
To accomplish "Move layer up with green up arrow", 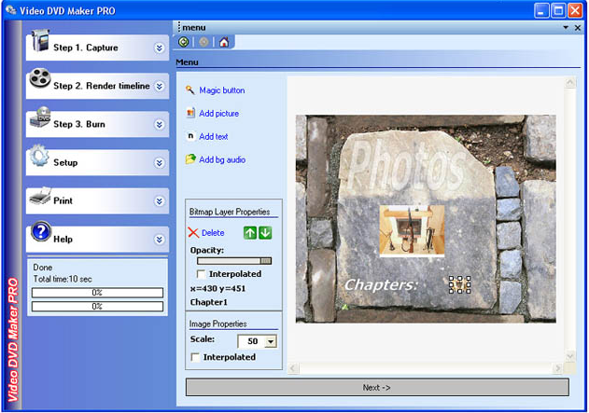I will tap(250, 232).
